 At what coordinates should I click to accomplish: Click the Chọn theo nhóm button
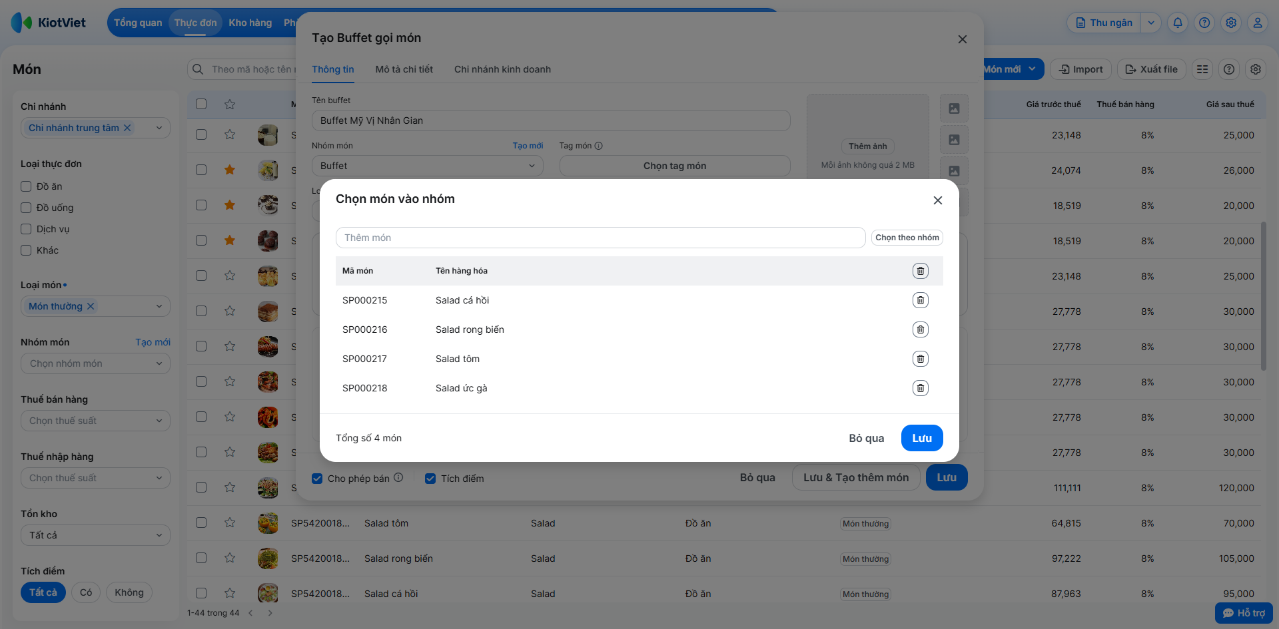(907, 238)
